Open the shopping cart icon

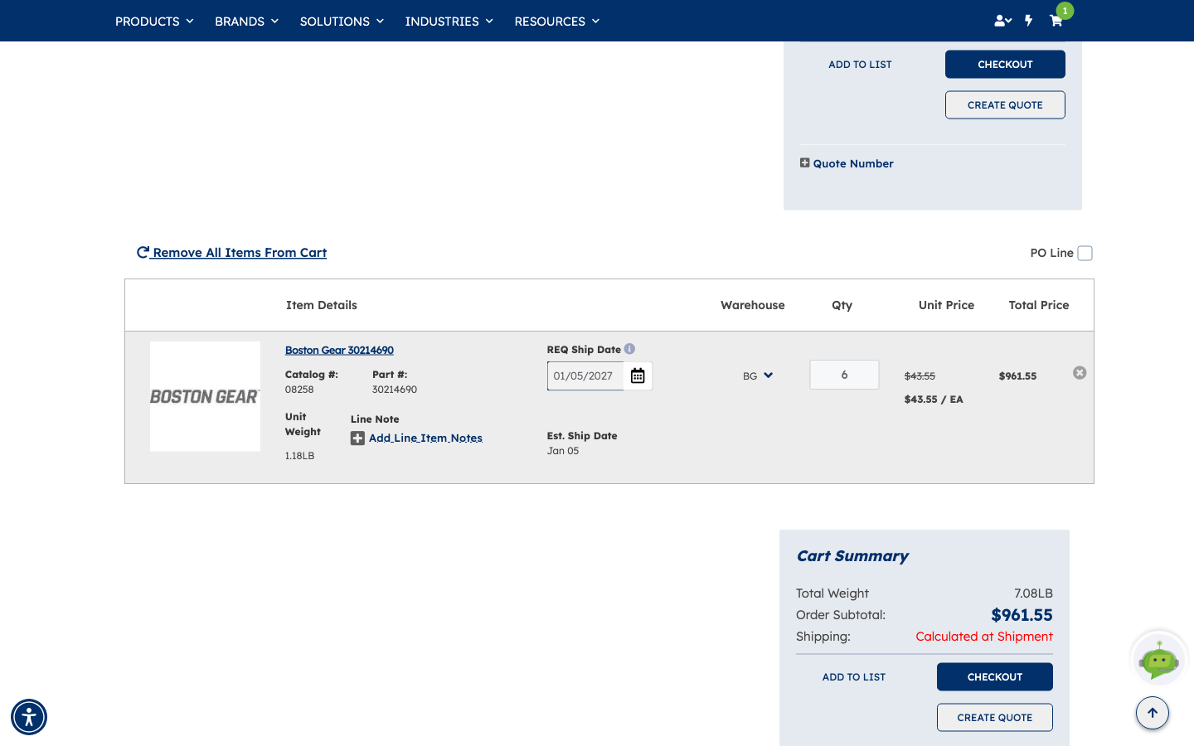tap(1056, 21)
